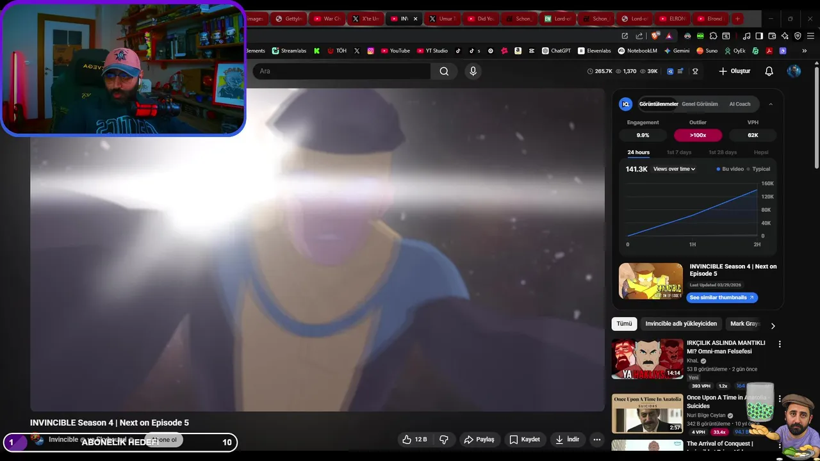Open the vidIQ list icon next to trophy
Screen dimensions: 820x461
680,71
